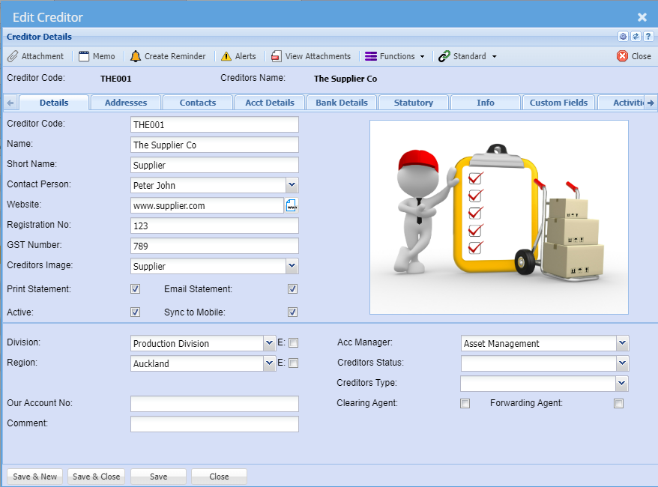Open the Creditors Status dropdown

coord(621,363)
